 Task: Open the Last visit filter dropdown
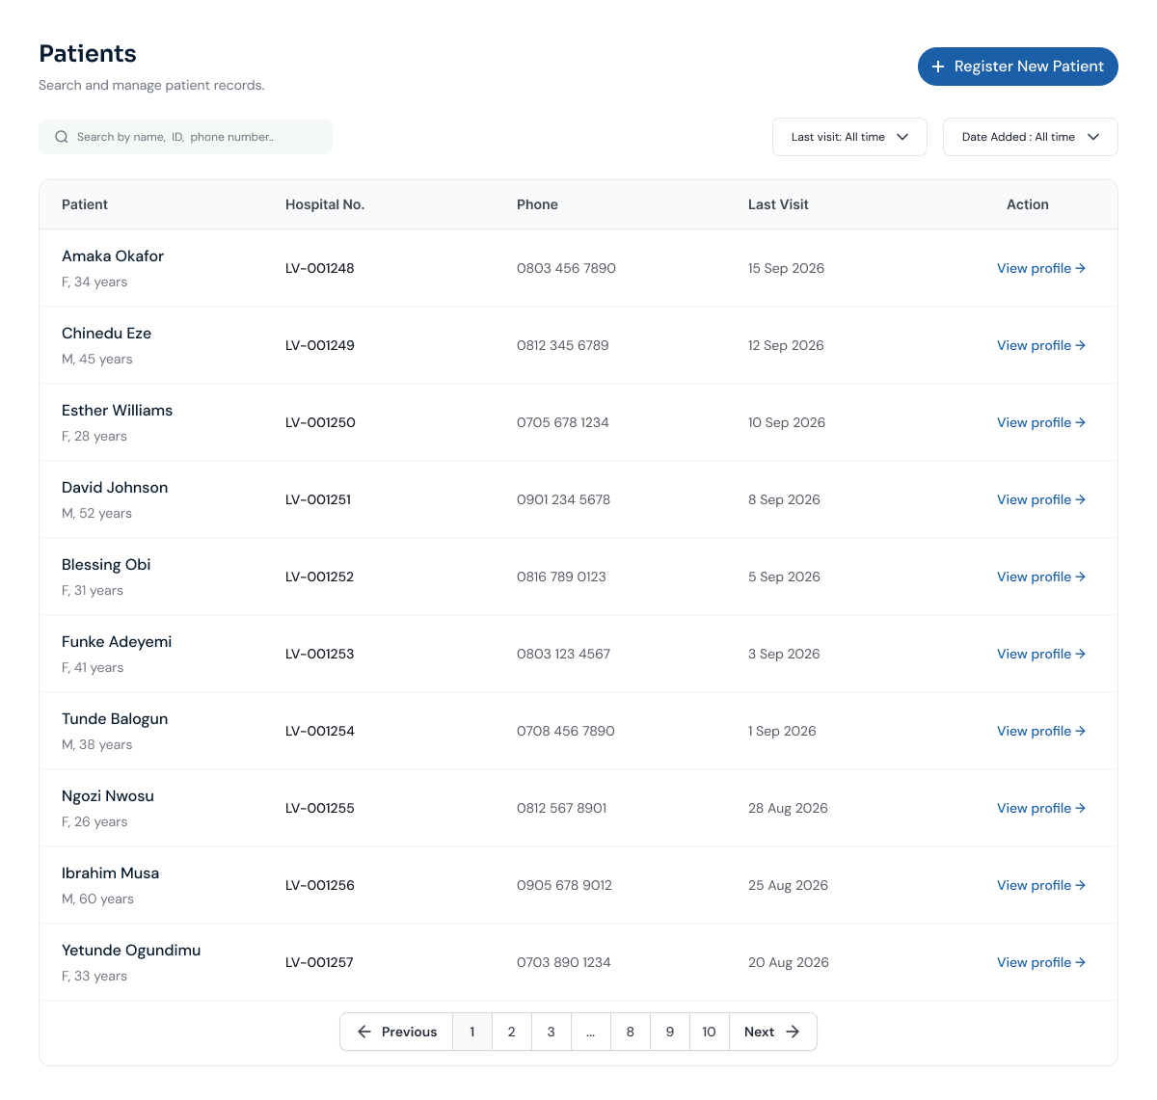(x=849, y=137)
